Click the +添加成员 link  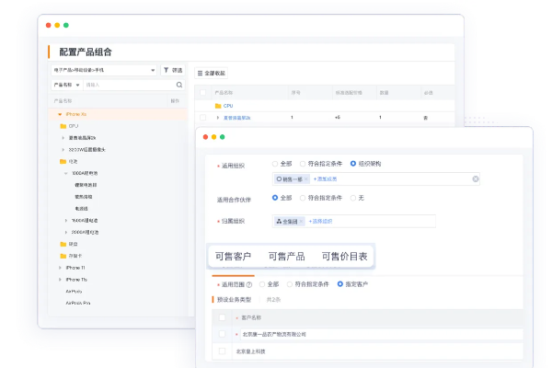pyautogui.click(x=325, y=178)
